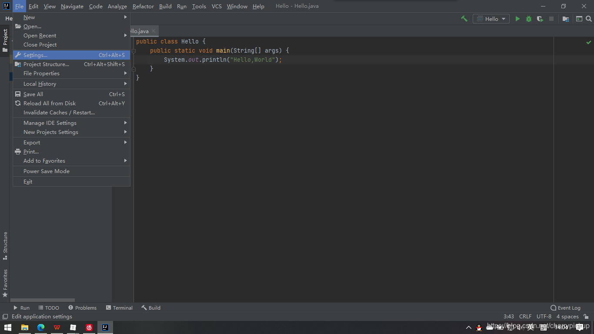Click the Run Anything toolbar icon
The image size is (594, 334).
click(x=579, y=19)
